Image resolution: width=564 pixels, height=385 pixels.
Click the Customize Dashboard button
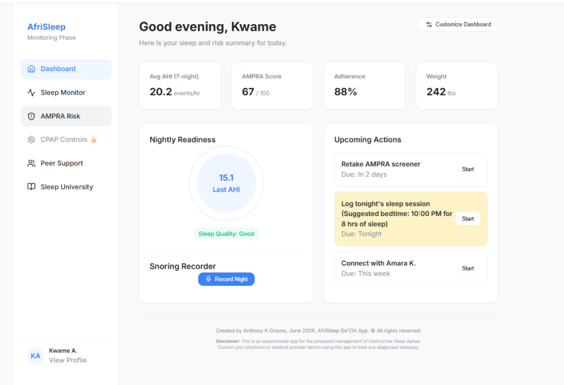458,24
